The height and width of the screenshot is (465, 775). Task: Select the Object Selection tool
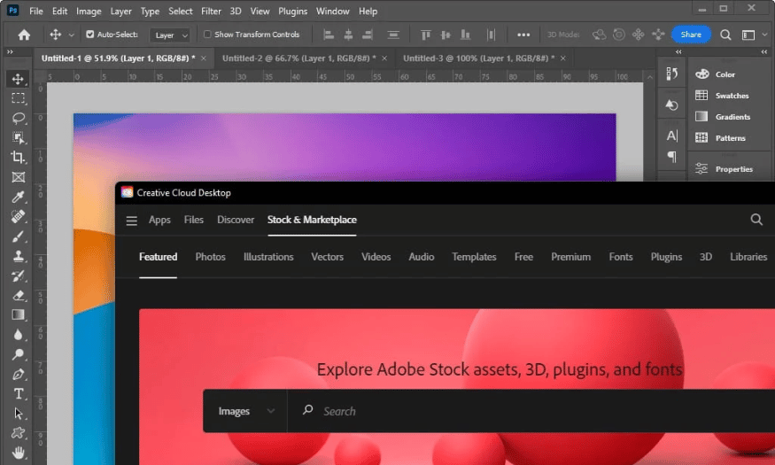click(x=19, y=137)
